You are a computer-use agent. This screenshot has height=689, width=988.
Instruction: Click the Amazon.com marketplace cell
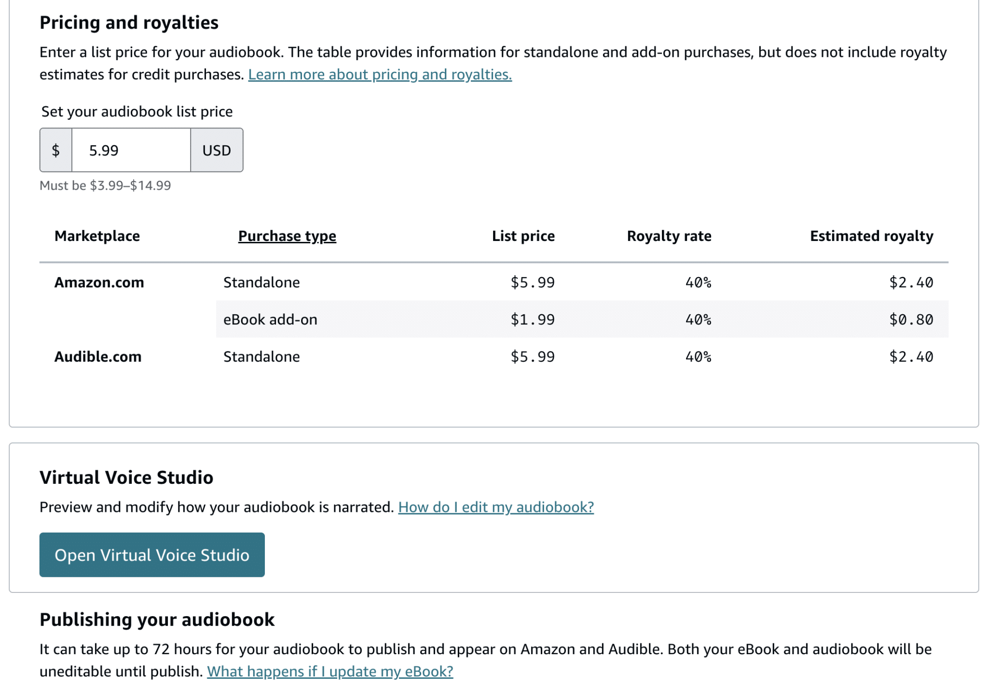(99, 282)
